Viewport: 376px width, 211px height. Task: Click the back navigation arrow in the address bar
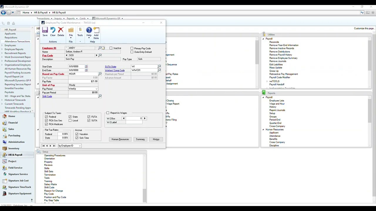[3, 13]
